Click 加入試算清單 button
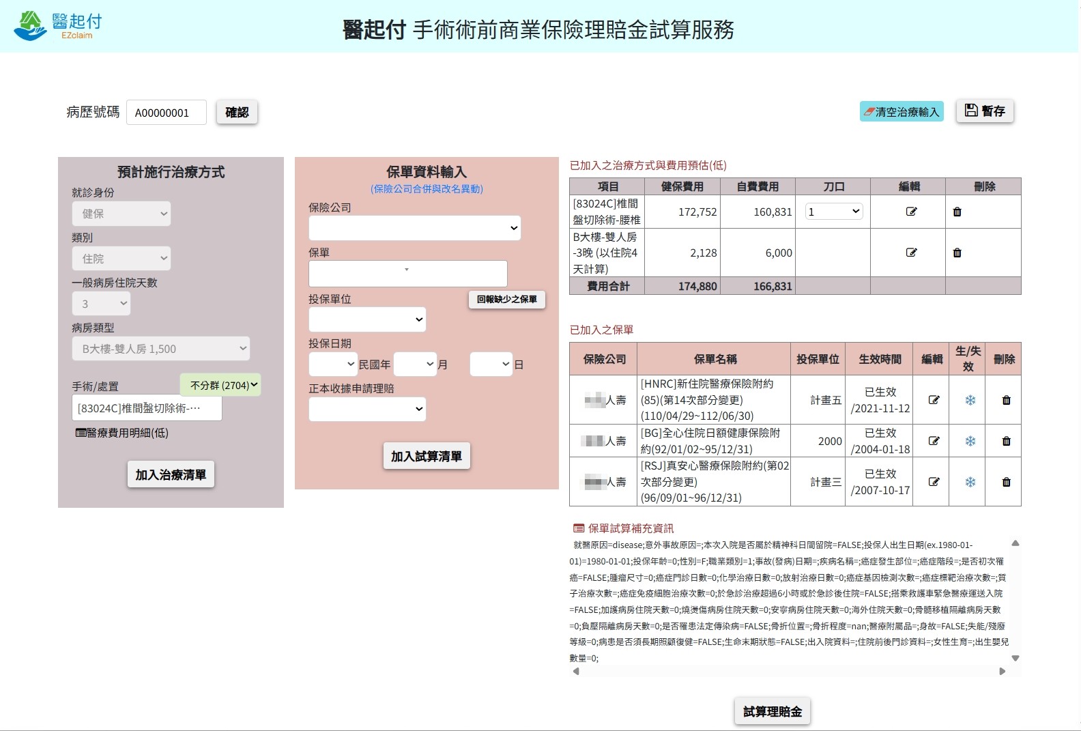The image size is (1081, 731). pyautogui.click(x=427, y=456)
